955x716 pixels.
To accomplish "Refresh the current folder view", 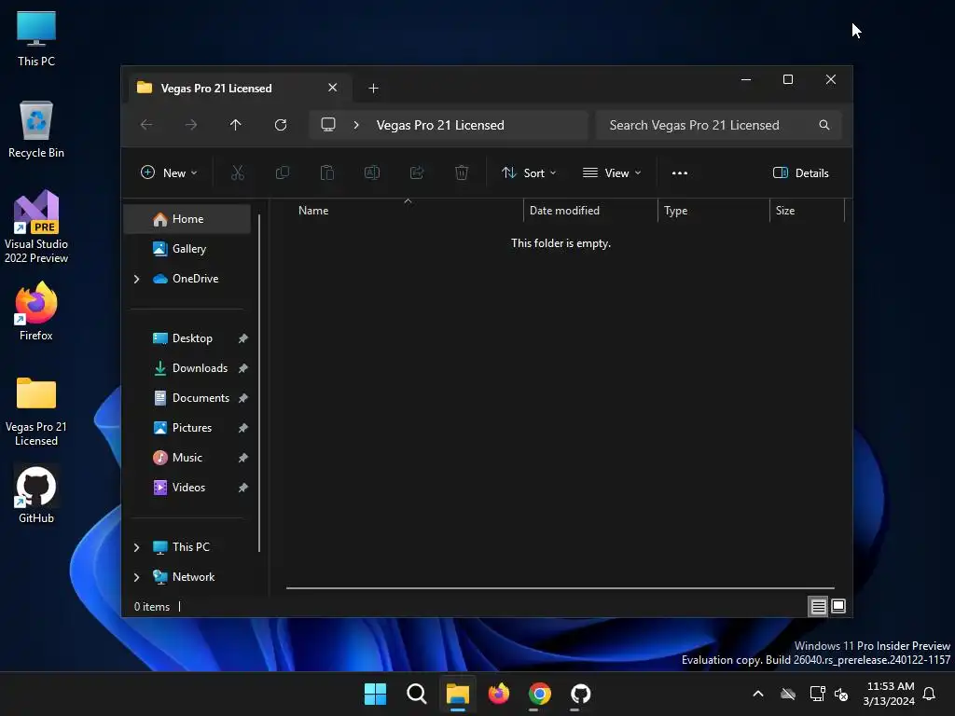I will (x=281, y=125).
